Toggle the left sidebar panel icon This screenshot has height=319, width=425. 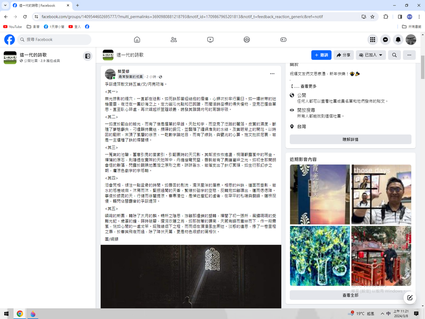88,56
